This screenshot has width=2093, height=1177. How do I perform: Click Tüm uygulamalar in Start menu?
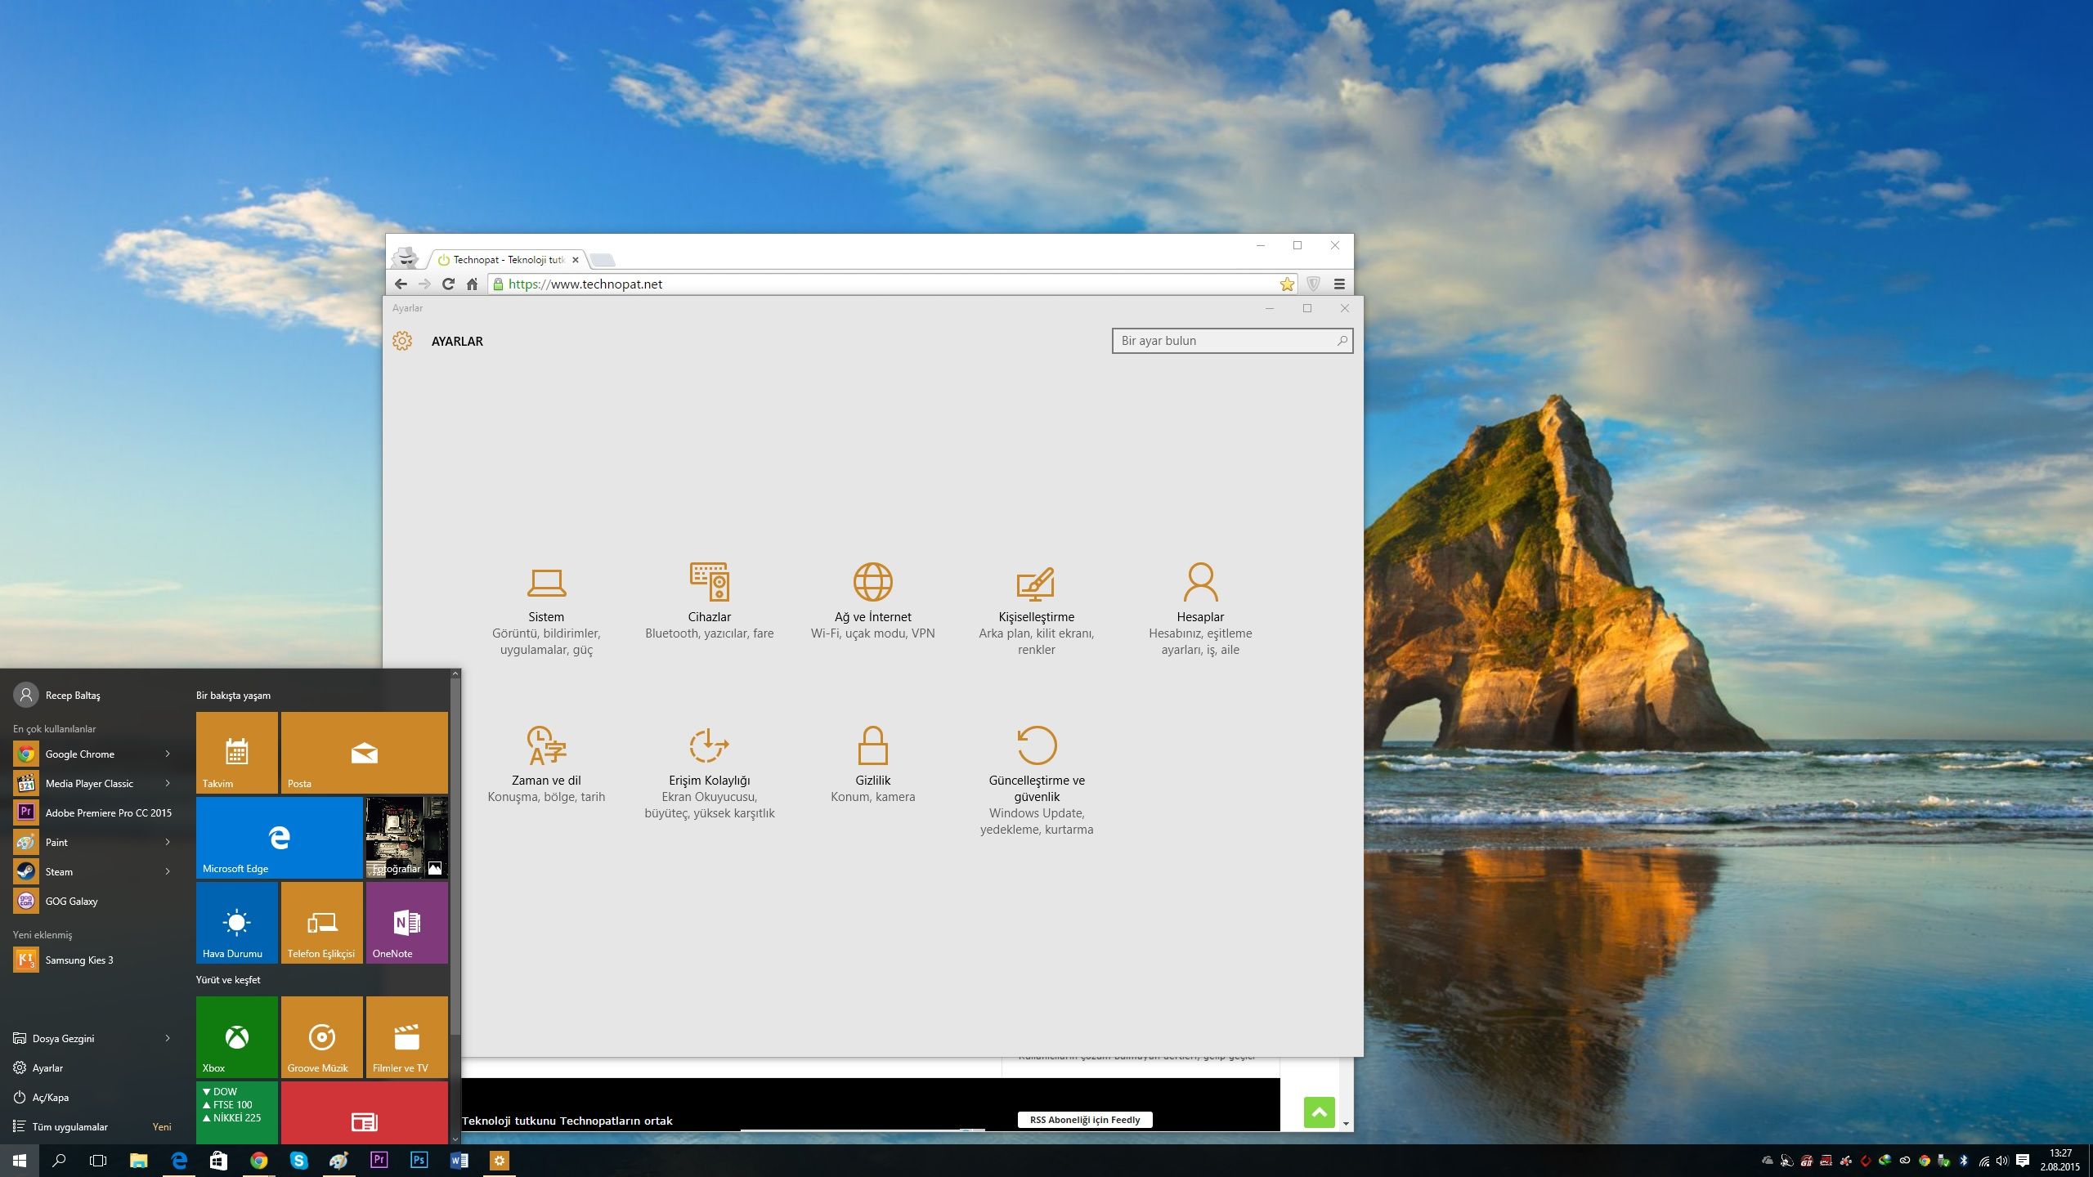click(70, 1126)
